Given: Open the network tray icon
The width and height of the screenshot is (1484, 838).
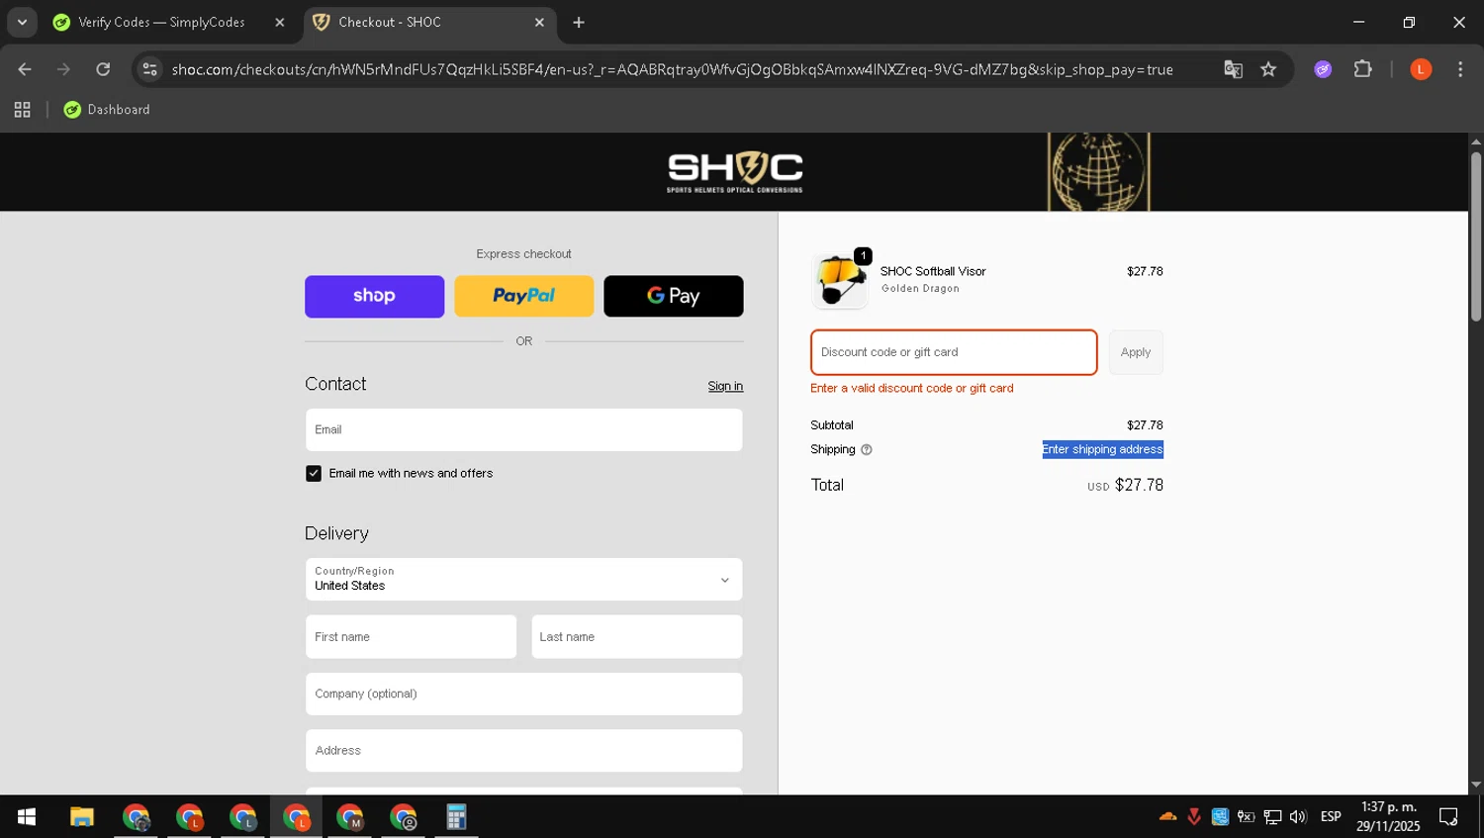Looking at the screenshot, I should 1272,816.
